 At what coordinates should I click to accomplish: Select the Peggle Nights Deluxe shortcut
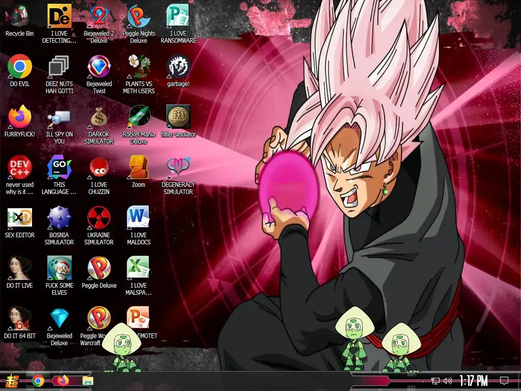pyautogui.click(x=138, y=24)
